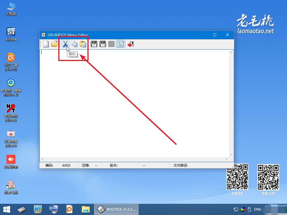Click the 压缩 status bar label
The width and height of the screenshot is (287, 215).
[x=85, y=165]
